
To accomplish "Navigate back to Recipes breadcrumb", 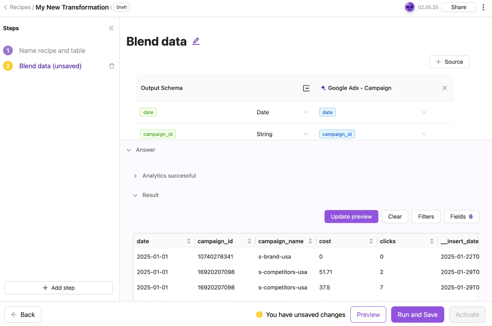I will pos(20,7).
